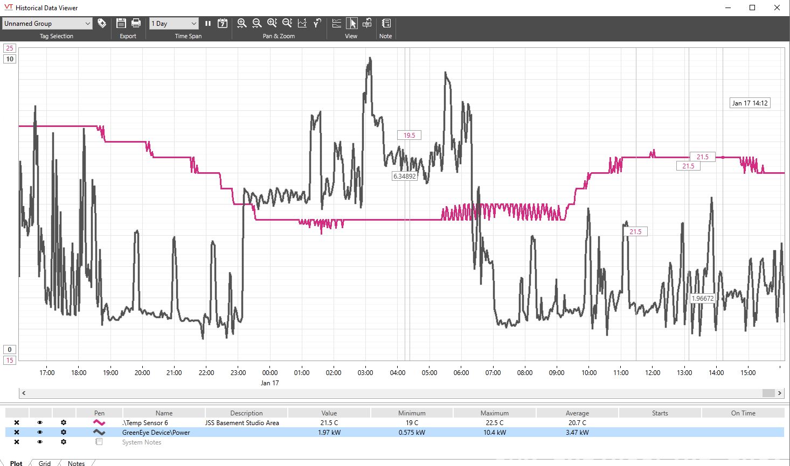790x466 pixels.
Task: Click the 0.575 kW minimum cell
Action: click(x=412, y=433)
